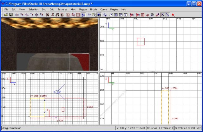This screenshot has height=132, width=203.
Task: Open the Selection menu
Action: [33, 9]
